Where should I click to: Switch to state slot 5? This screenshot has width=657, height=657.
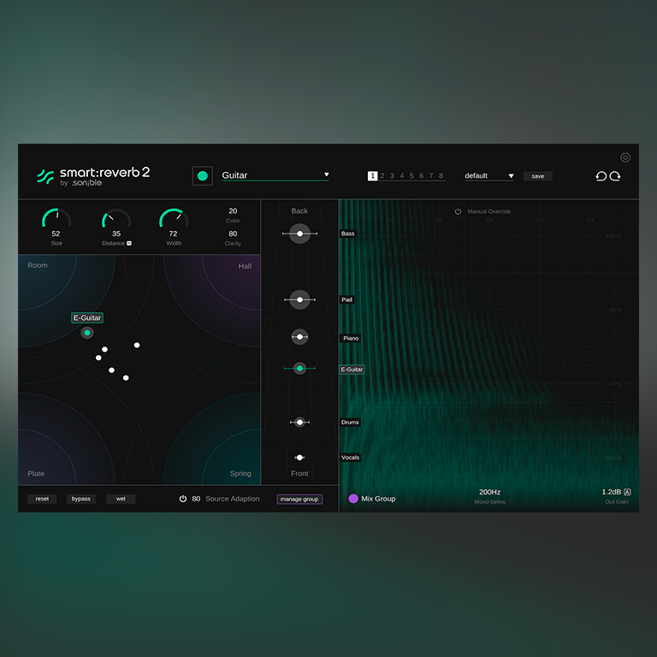click(x=411, y=176)
